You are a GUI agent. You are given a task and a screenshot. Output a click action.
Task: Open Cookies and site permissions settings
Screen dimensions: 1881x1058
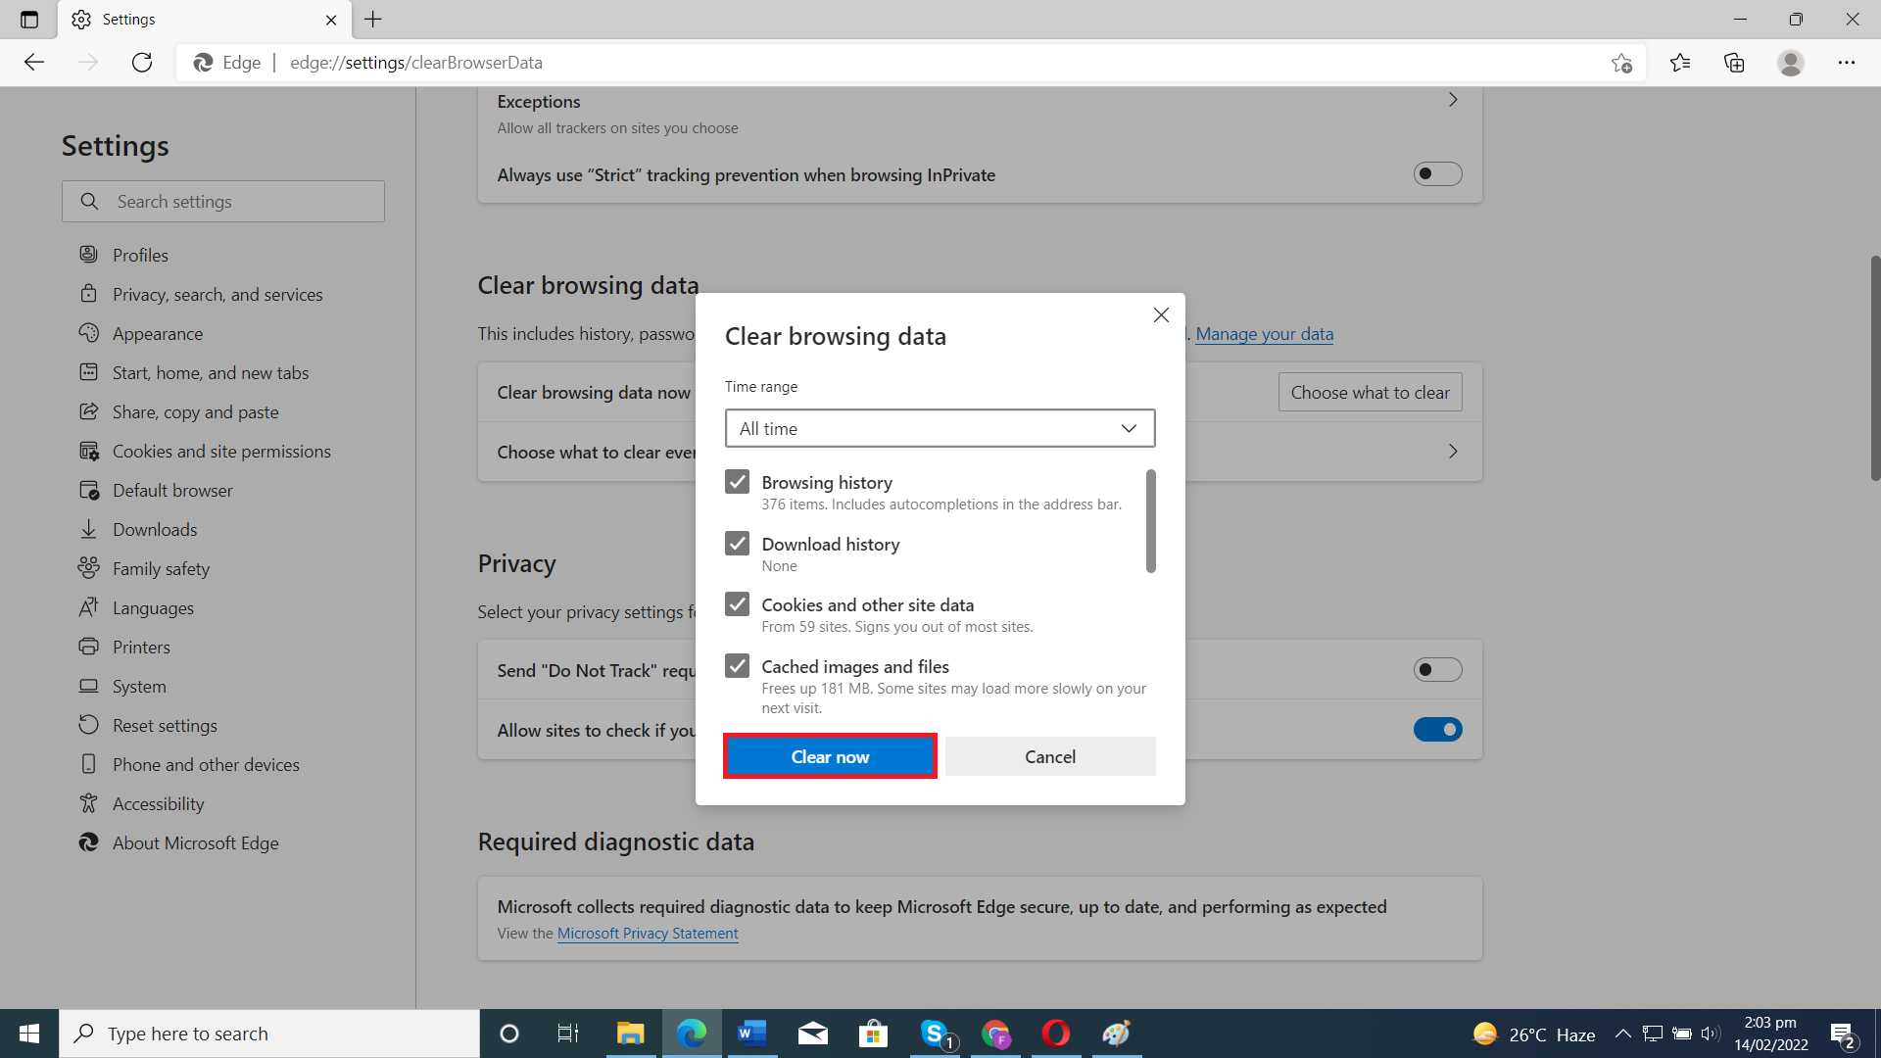click(220, 450)
